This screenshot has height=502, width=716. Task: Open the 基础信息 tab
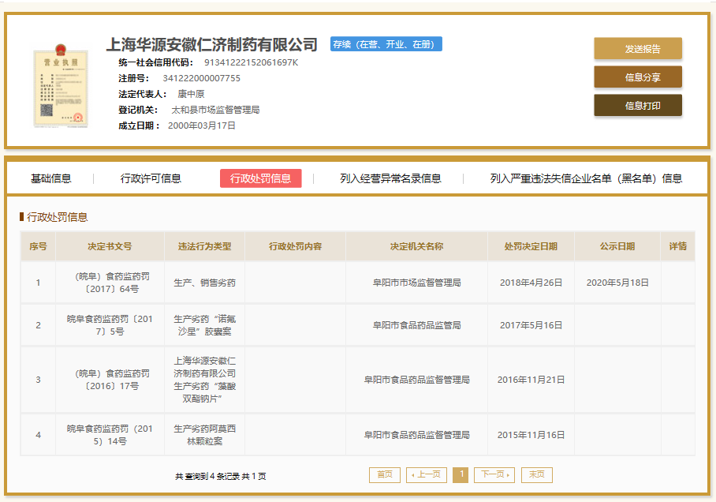click(x=51, y=178)
